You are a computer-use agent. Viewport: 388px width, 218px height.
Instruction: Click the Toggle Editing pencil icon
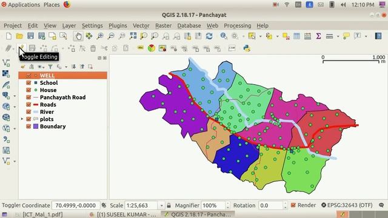tap(22, 48)
